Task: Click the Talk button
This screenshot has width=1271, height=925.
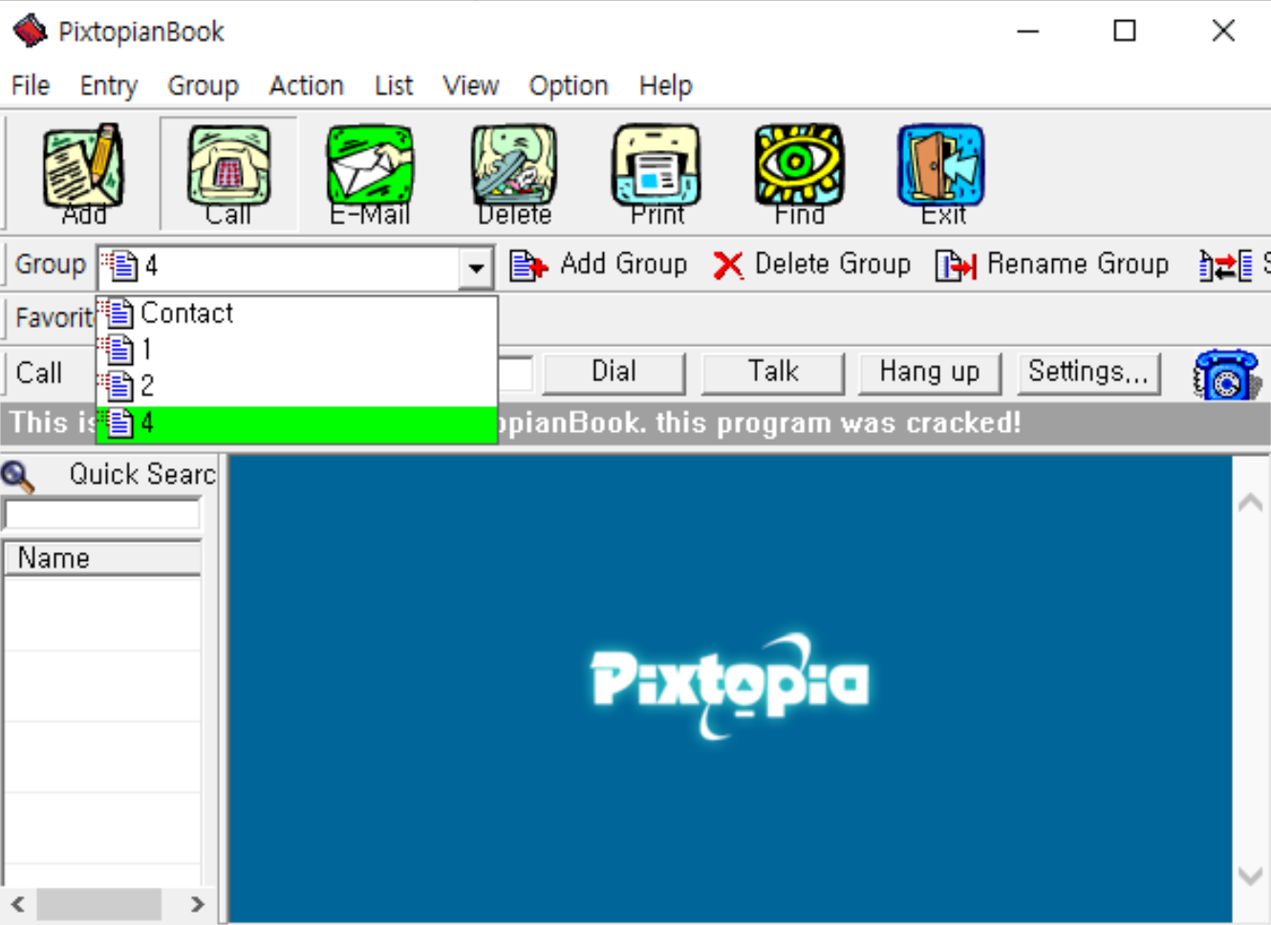Action: point(773,373)
